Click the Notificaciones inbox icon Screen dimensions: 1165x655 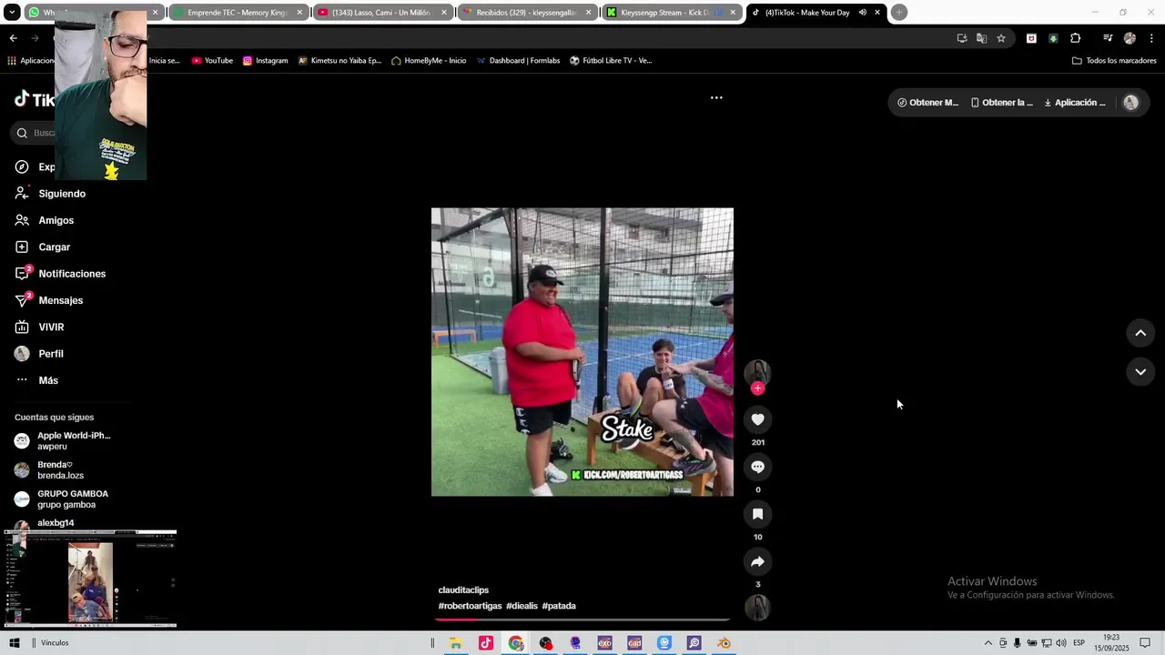(22, 274)
